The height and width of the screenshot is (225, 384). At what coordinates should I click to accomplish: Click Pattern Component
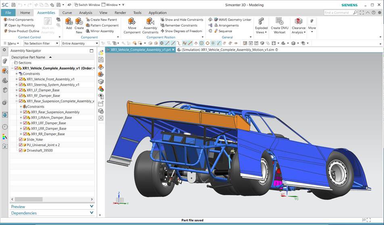(102, 25)
